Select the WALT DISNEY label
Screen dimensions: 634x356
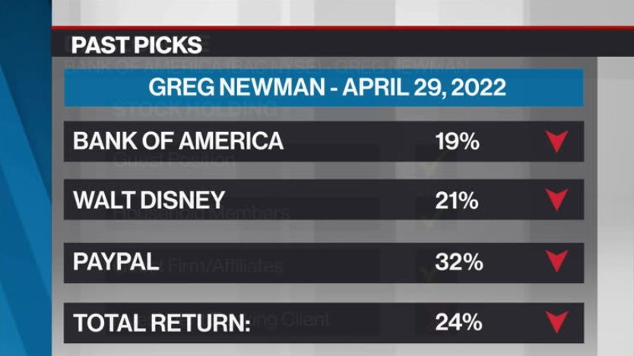click(x=149, y=200)
